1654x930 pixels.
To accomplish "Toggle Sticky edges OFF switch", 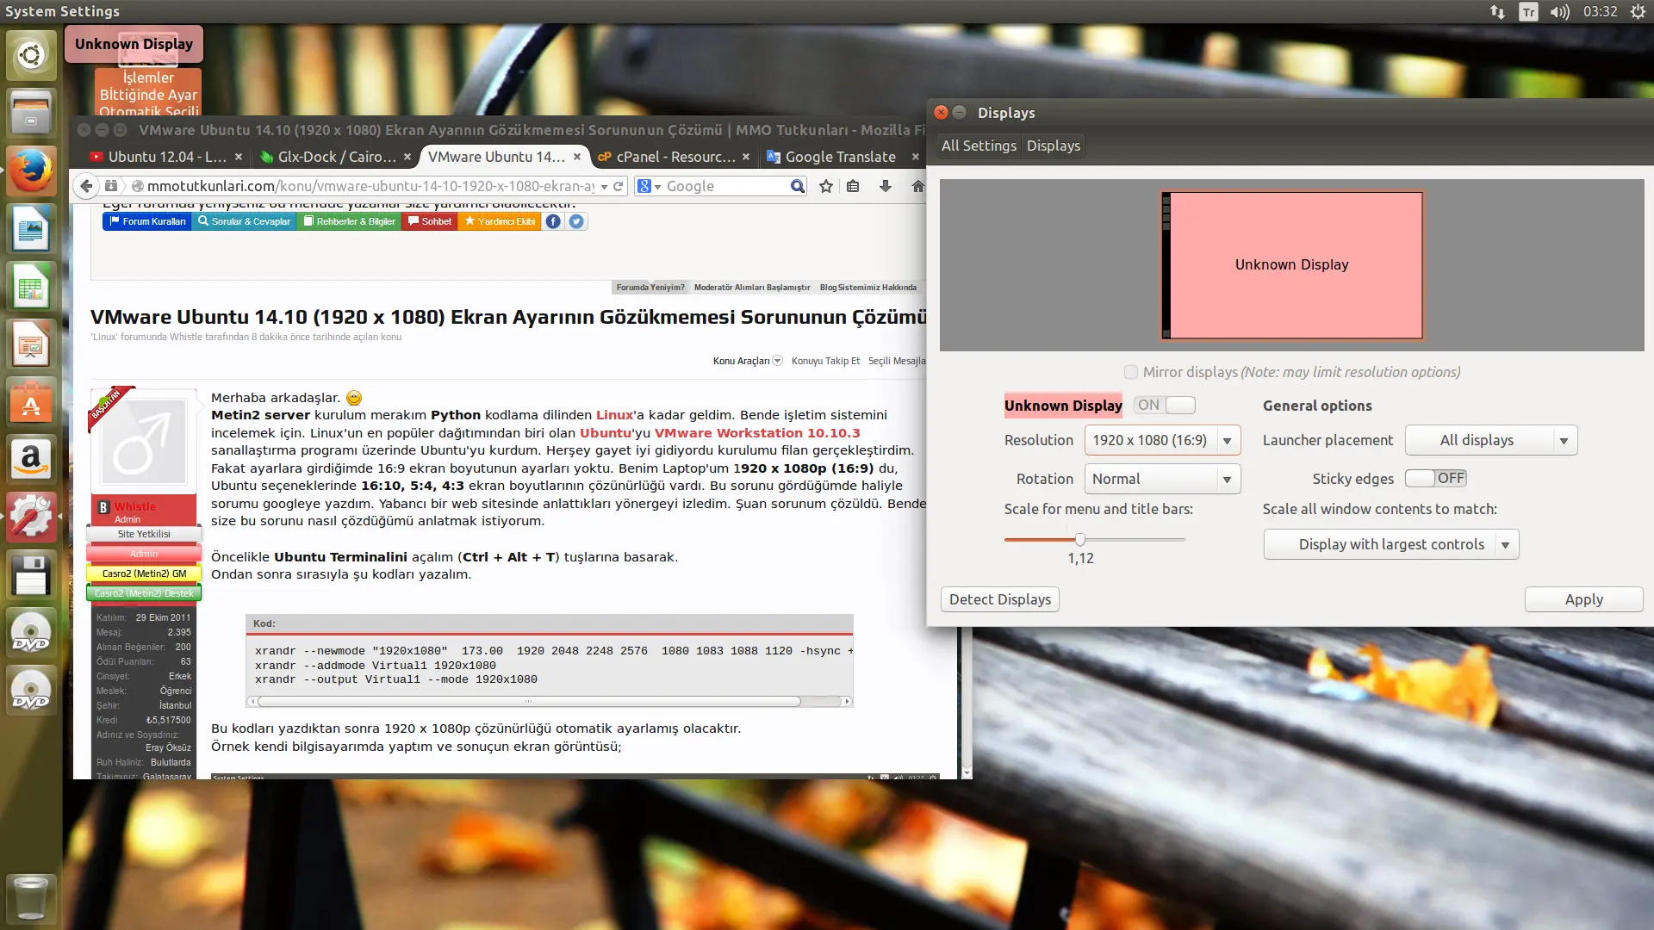I will click(1436, 478).
